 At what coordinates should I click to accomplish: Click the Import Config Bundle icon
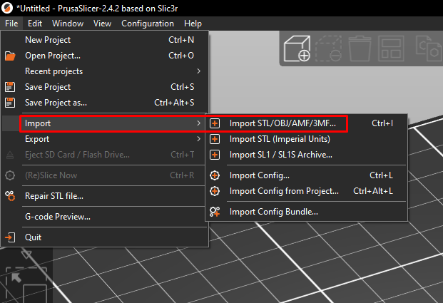(x=214, y=212)
